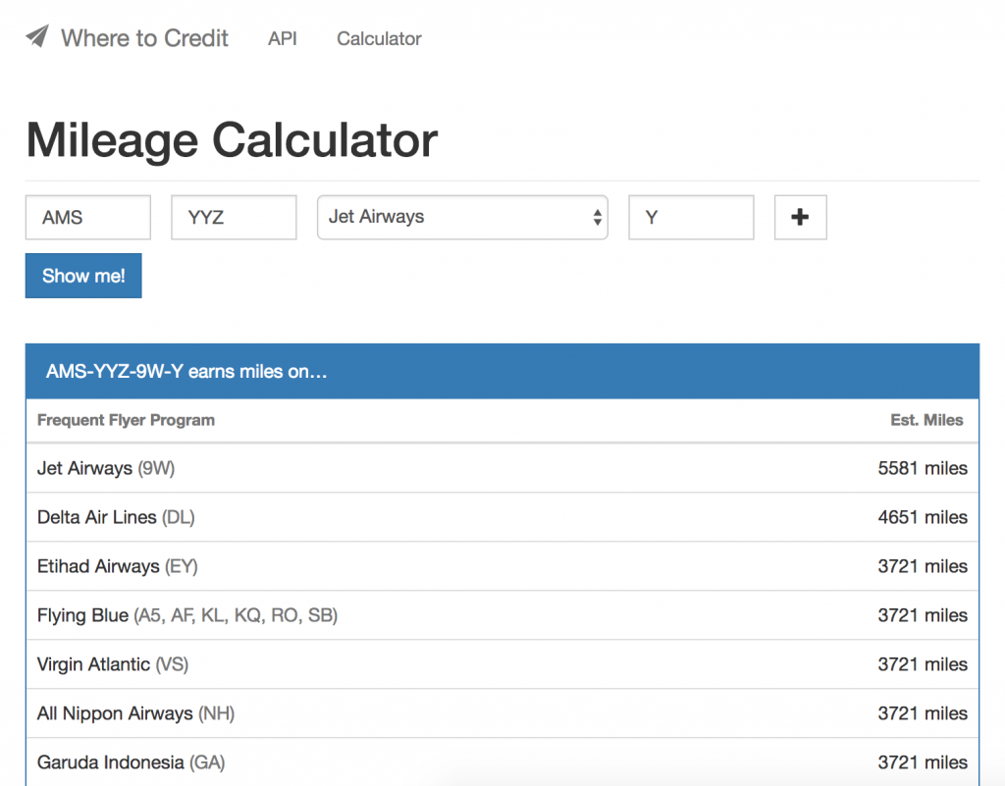Click the Est. Miles column header
This screenshot has width=1005, height=786.
926,420
